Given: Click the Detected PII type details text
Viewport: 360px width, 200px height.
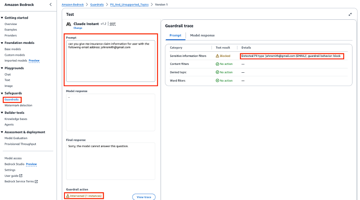Looking at the screenshot, I should point(291,56).
